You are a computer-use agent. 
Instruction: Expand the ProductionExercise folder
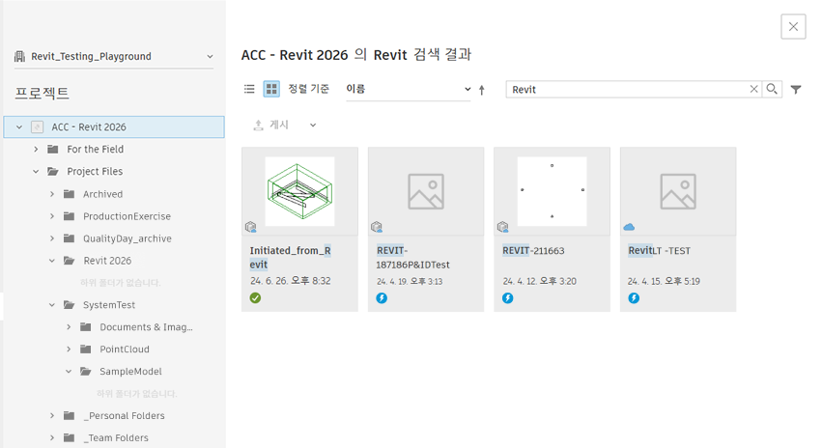[52, 216]
